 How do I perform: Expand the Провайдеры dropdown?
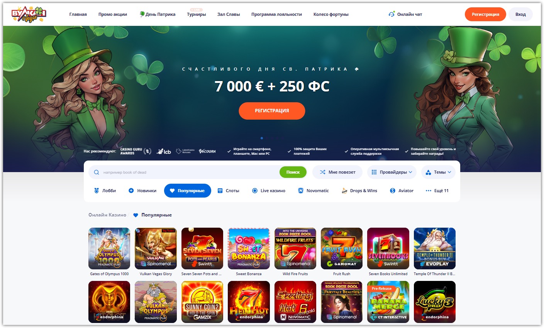[x=391, y=172]
